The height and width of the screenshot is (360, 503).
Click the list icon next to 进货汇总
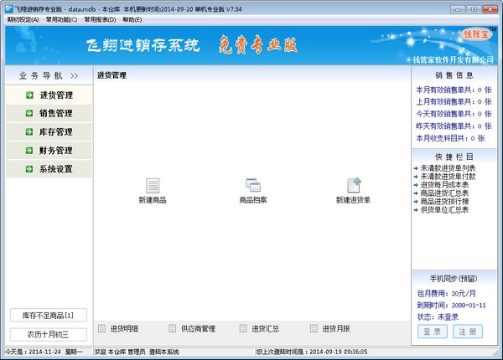click(x=243, y=328)
